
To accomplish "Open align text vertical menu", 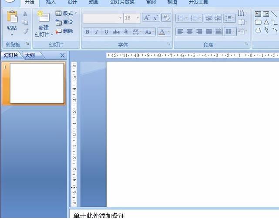I will pos(242,22).
